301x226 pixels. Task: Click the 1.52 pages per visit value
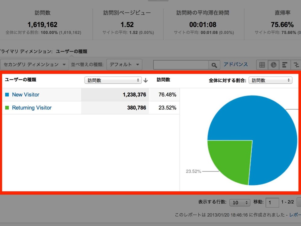point(127,25)
